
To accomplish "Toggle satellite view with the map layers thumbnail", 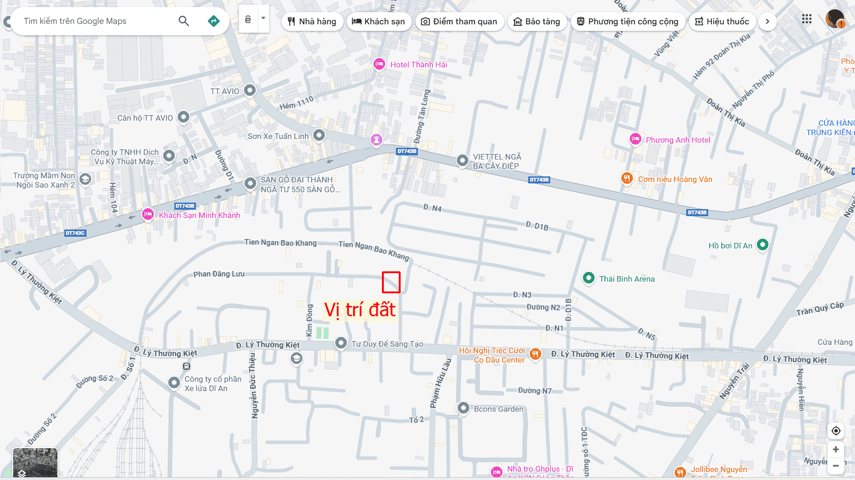I will click(x=35, y=463).
